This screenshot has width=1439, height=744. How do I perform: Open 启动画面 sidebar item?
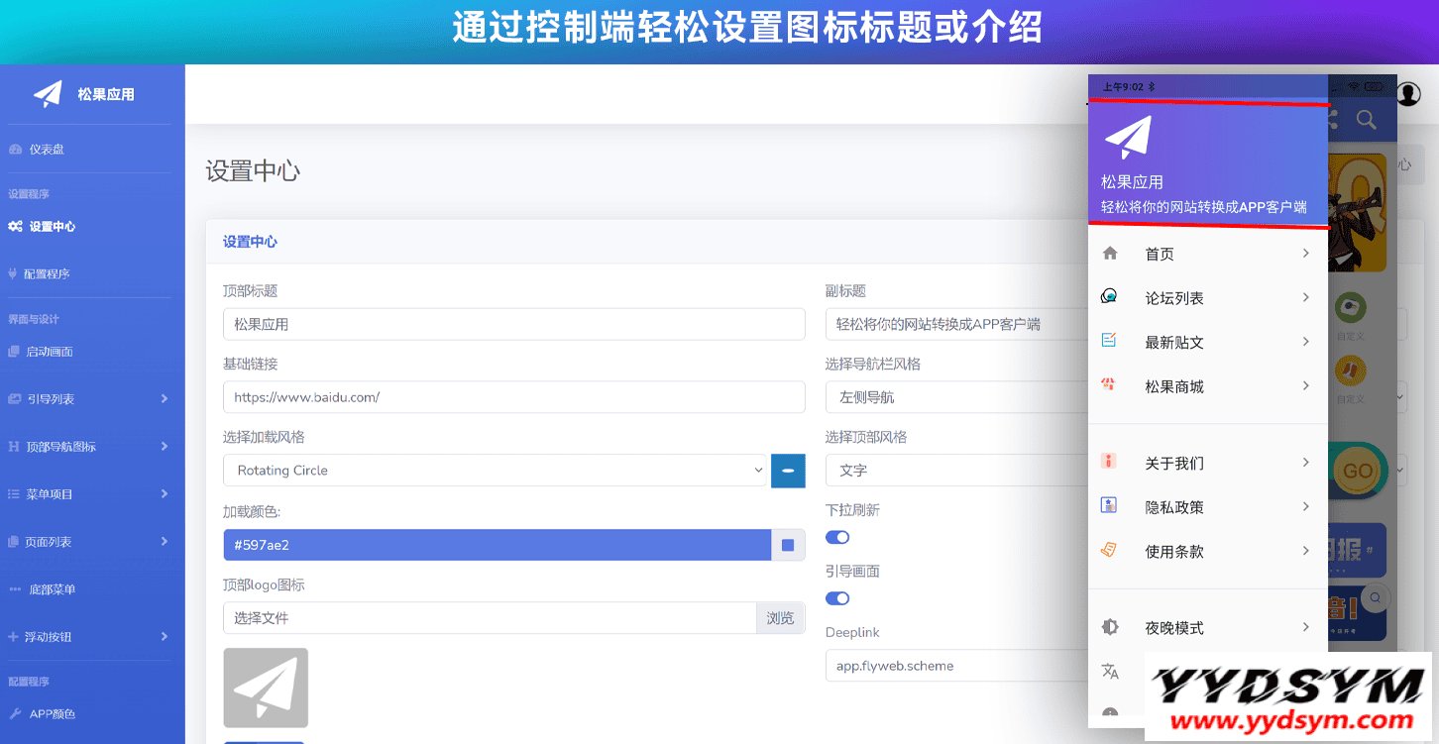[50, 352]
